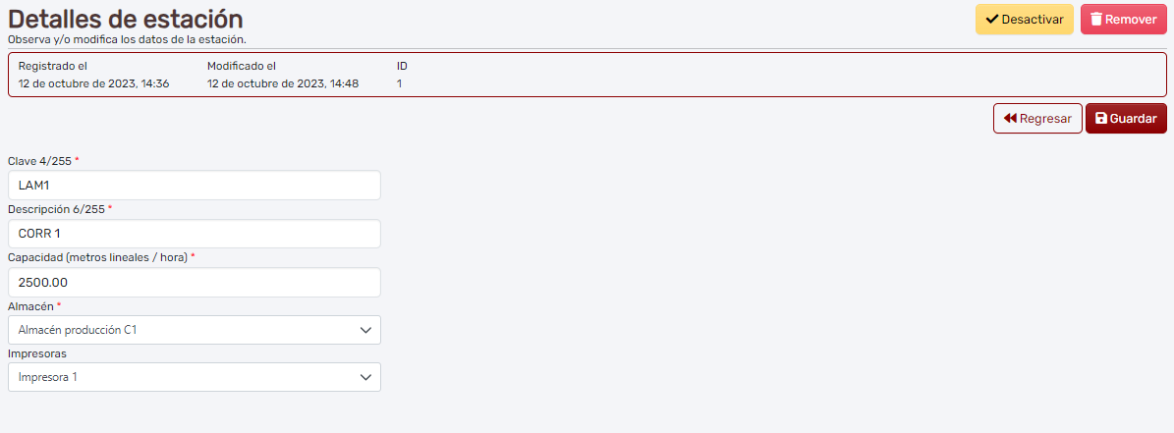The width and height of the screenshot is (1174, 433).
Task: Click the Registrado el date value
Action: click(94, 84)
